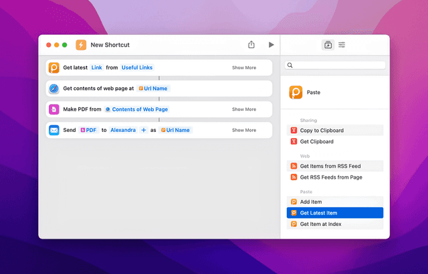Click the Paste app icon in Get latest action
The height and width of the screenshot is (274, 428).
(54, 68)
